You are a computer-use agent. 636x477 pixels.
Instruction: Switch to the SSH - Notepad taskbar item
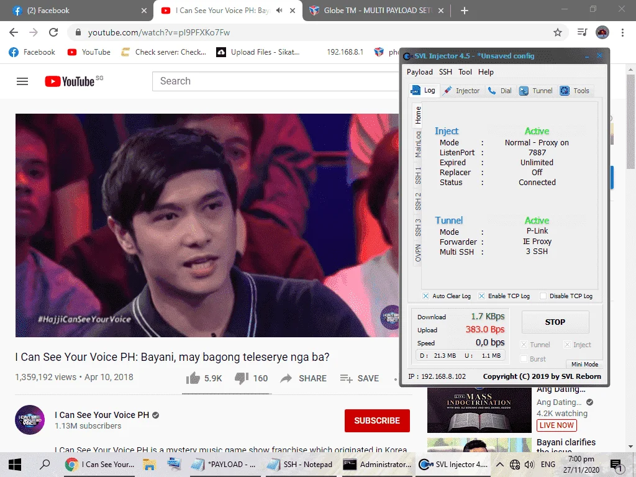(x=299, y=465)
